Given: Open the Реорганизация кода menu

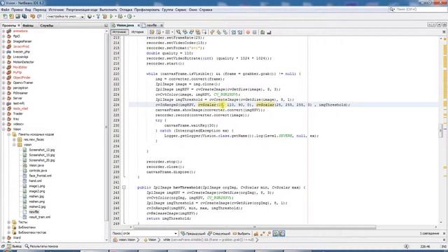Looking at the screenshot, I should (x=82, y=10).
